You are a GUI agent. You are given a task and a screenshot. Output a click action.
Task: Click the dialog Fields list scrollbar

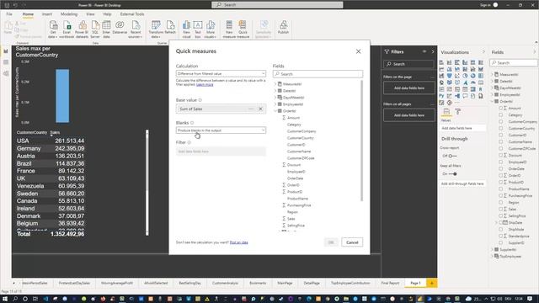pos(361,141)
